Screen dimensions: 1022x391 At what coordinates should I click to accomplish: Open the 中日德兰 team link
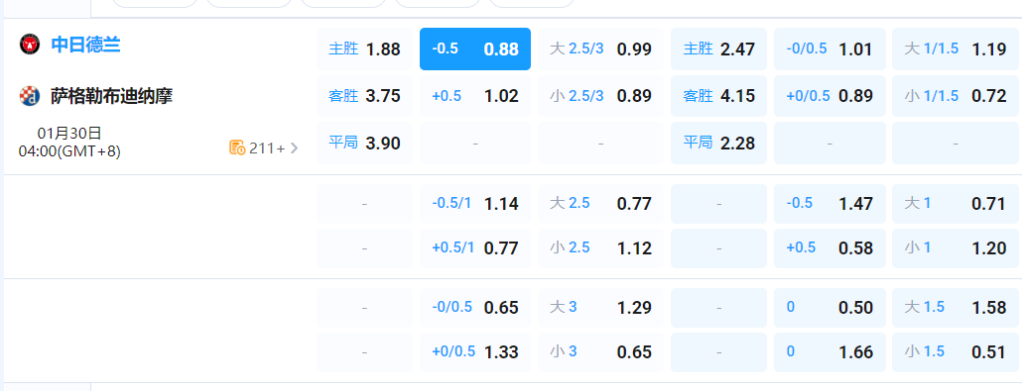[85, 45]
